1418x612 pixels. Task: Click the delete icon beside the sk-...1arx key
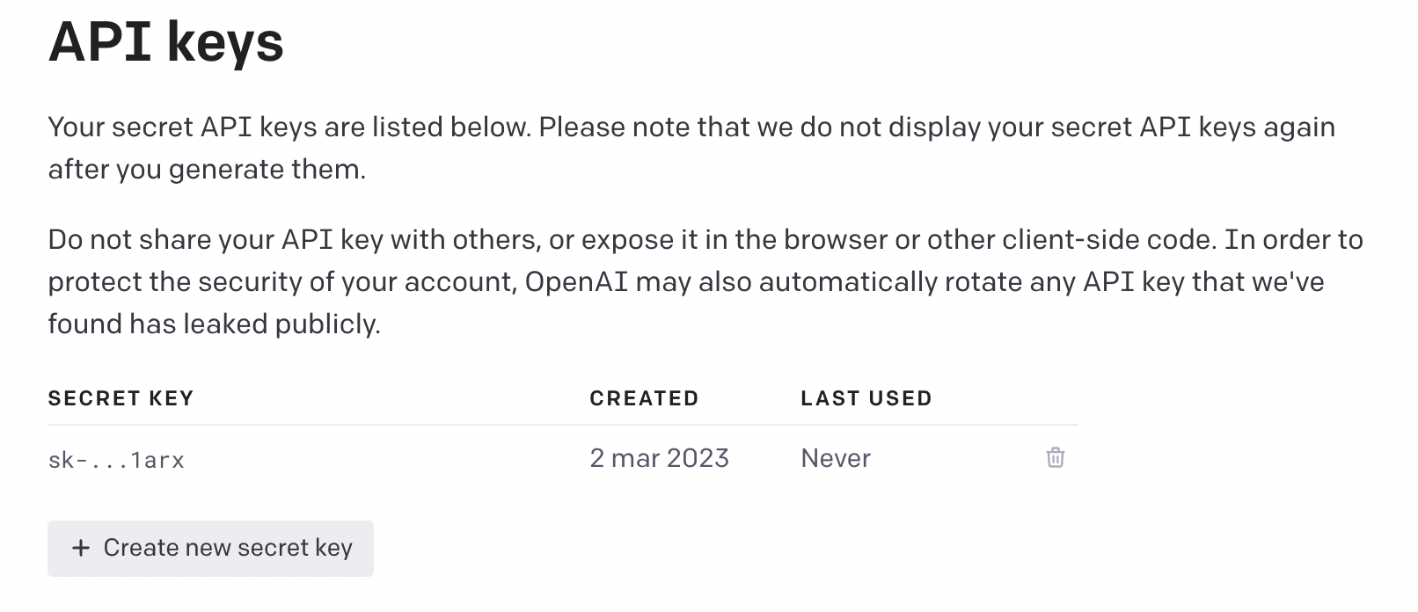1055,458
